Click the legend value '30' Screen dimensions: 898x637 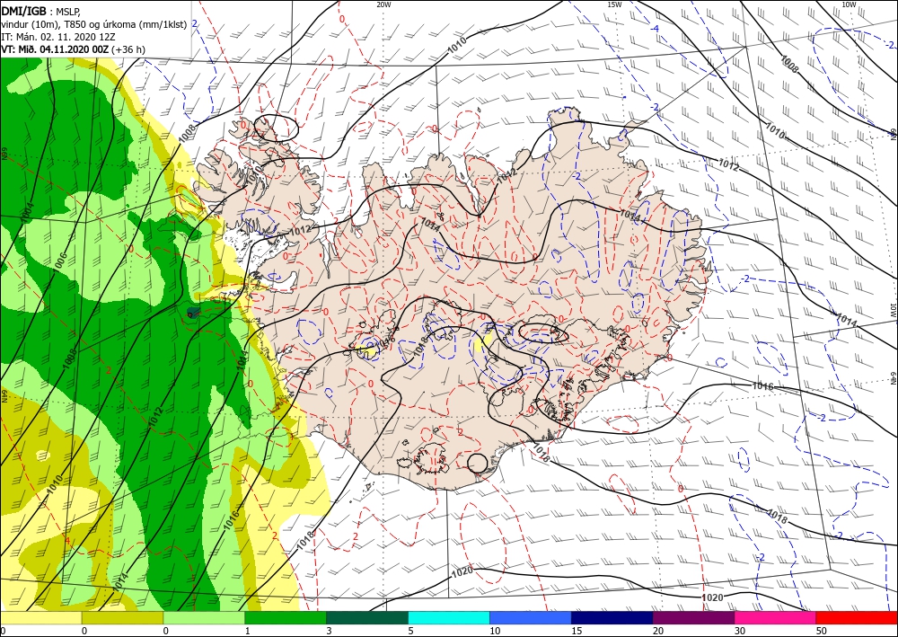(x=739, y=631)
